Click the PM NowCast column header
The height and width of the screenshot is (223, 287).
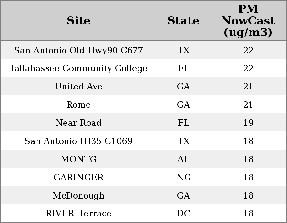coord(248,21)
